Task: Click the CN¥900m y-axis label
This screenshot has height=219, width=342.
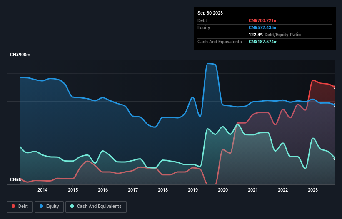Action: tap(20, 55)
